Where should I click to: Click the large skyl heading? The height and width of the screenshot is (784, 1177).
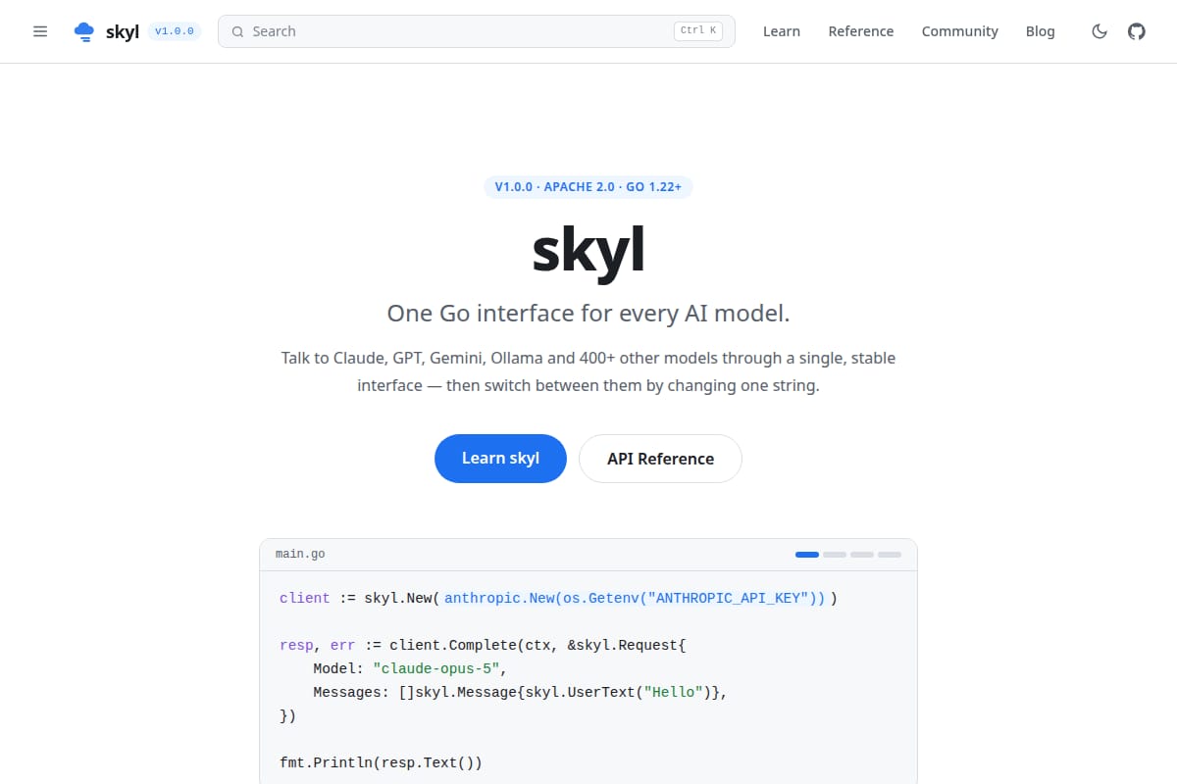point(588,251)
